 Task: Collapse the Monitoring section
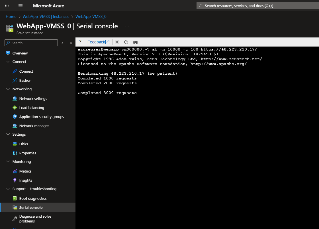(8, 161)
